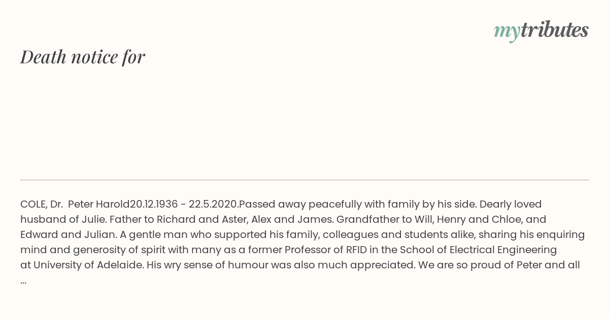Image resolution: width=609 pixels, height=319 pixels.
Task: Click the green "my" part of logo
Action: (506, 32)
